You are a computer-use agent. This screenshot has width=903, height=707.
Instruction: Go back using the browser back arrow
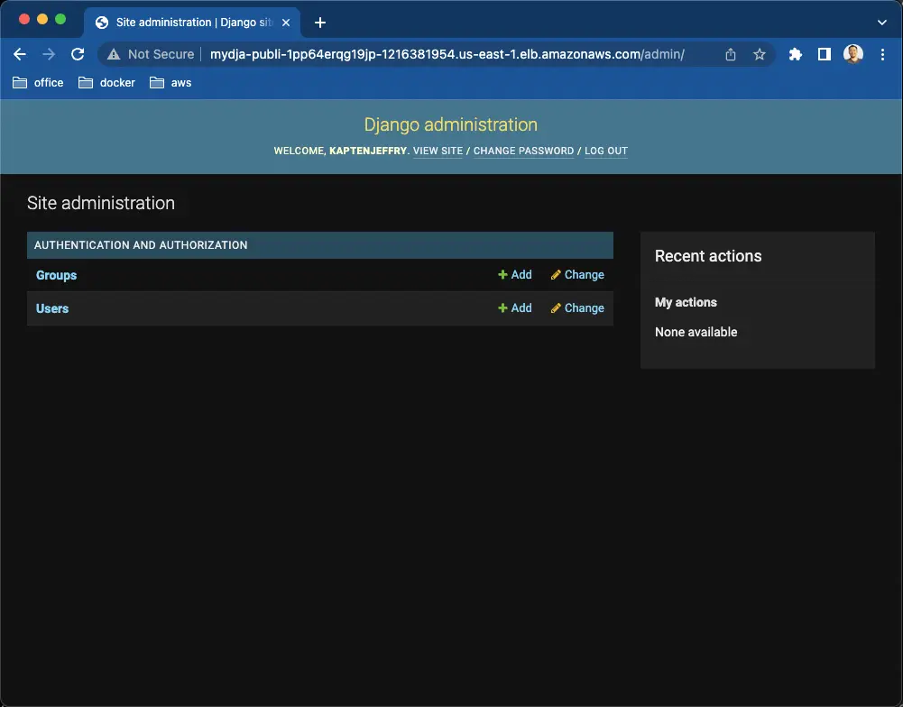tap(20, 54)
